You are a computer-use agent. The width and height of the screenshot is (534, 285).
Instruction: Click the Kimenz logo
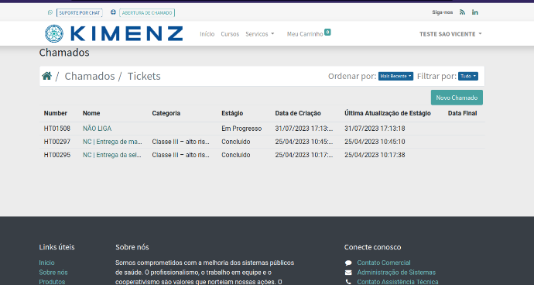114,33
